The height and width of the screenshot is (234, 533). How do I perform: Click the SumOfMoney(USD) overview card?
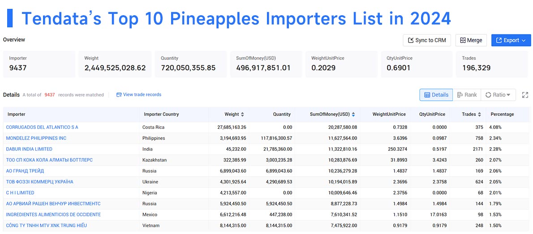coord(266,64)
